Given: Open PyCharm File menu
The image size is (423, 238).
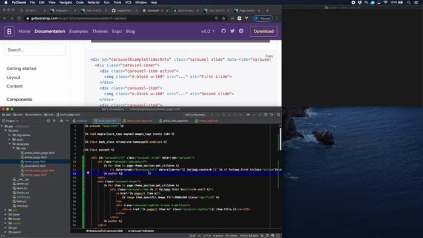Looking at the screenshot, I should 32,3.
